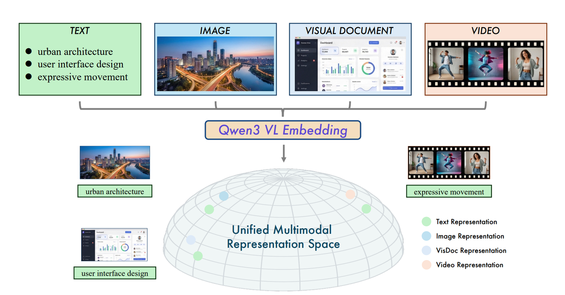Select the leftmost dancer frame in the VIDEO panel
Image resolution: width=565 pixels, height=295 pixels.
click(x=447, y=64)
